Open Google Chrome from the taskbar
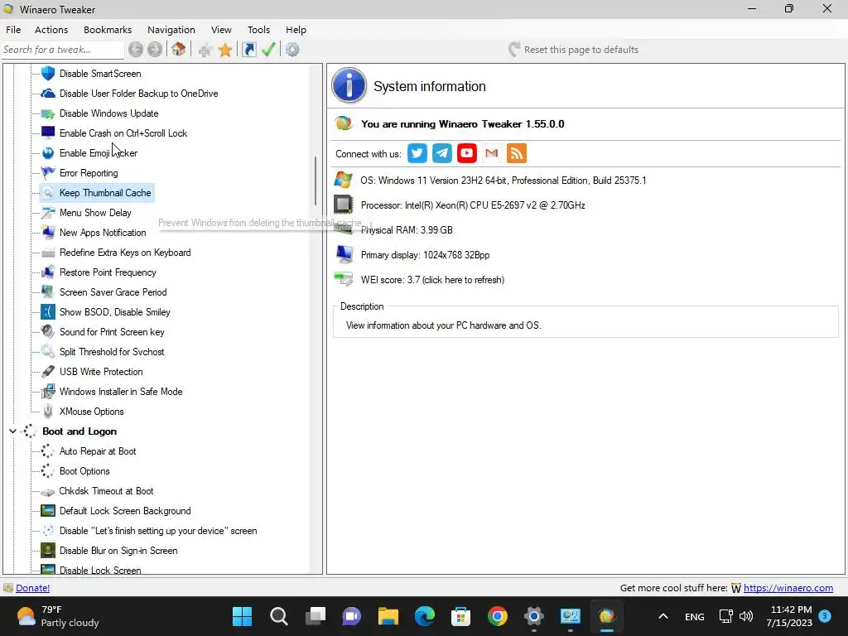Viewport: 848px width, 636px height. (497, 616)
